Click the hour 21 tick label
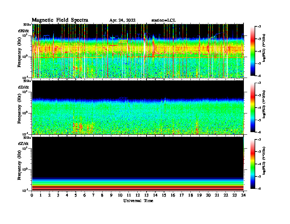The width and height of the screenshot is (290, 224). [217, 195]
